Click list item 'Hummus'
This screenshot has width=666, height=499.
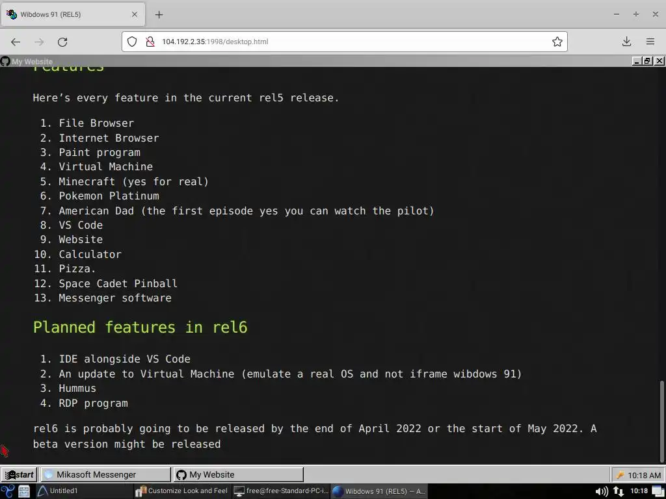point(77,389)
